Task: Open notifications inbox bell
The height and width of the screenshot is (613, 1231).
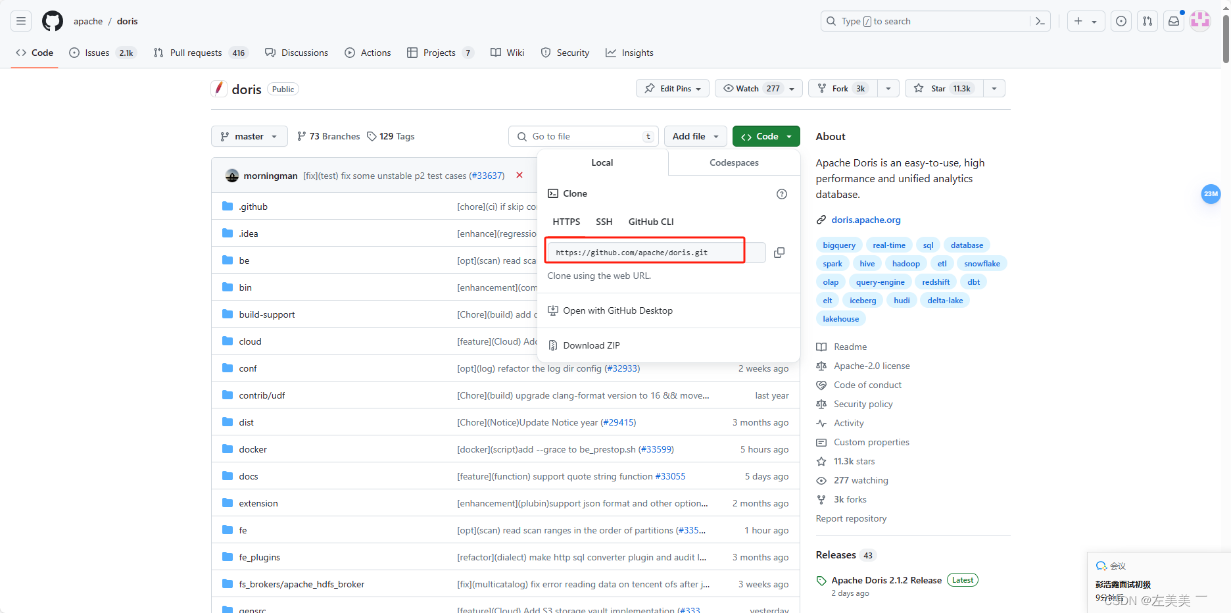Action: [x=1174, y=20]
